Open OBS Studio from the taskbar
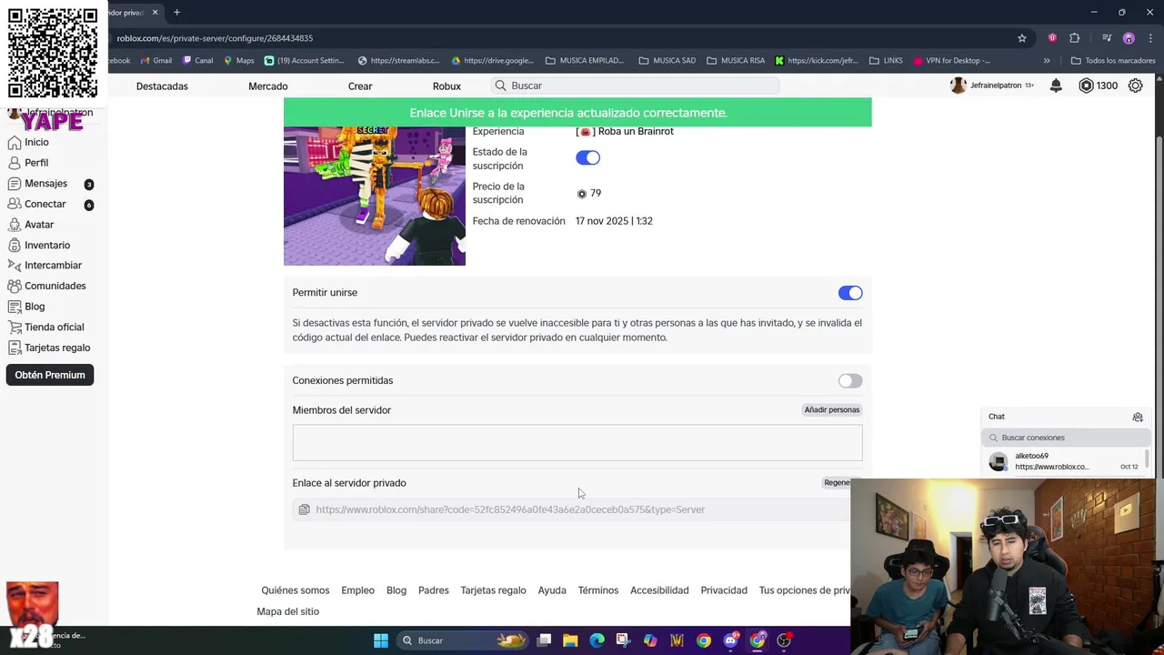Image resolution: width=1164 pixels, height=655 pixels. pyautogui.click(x=784, y=640)
